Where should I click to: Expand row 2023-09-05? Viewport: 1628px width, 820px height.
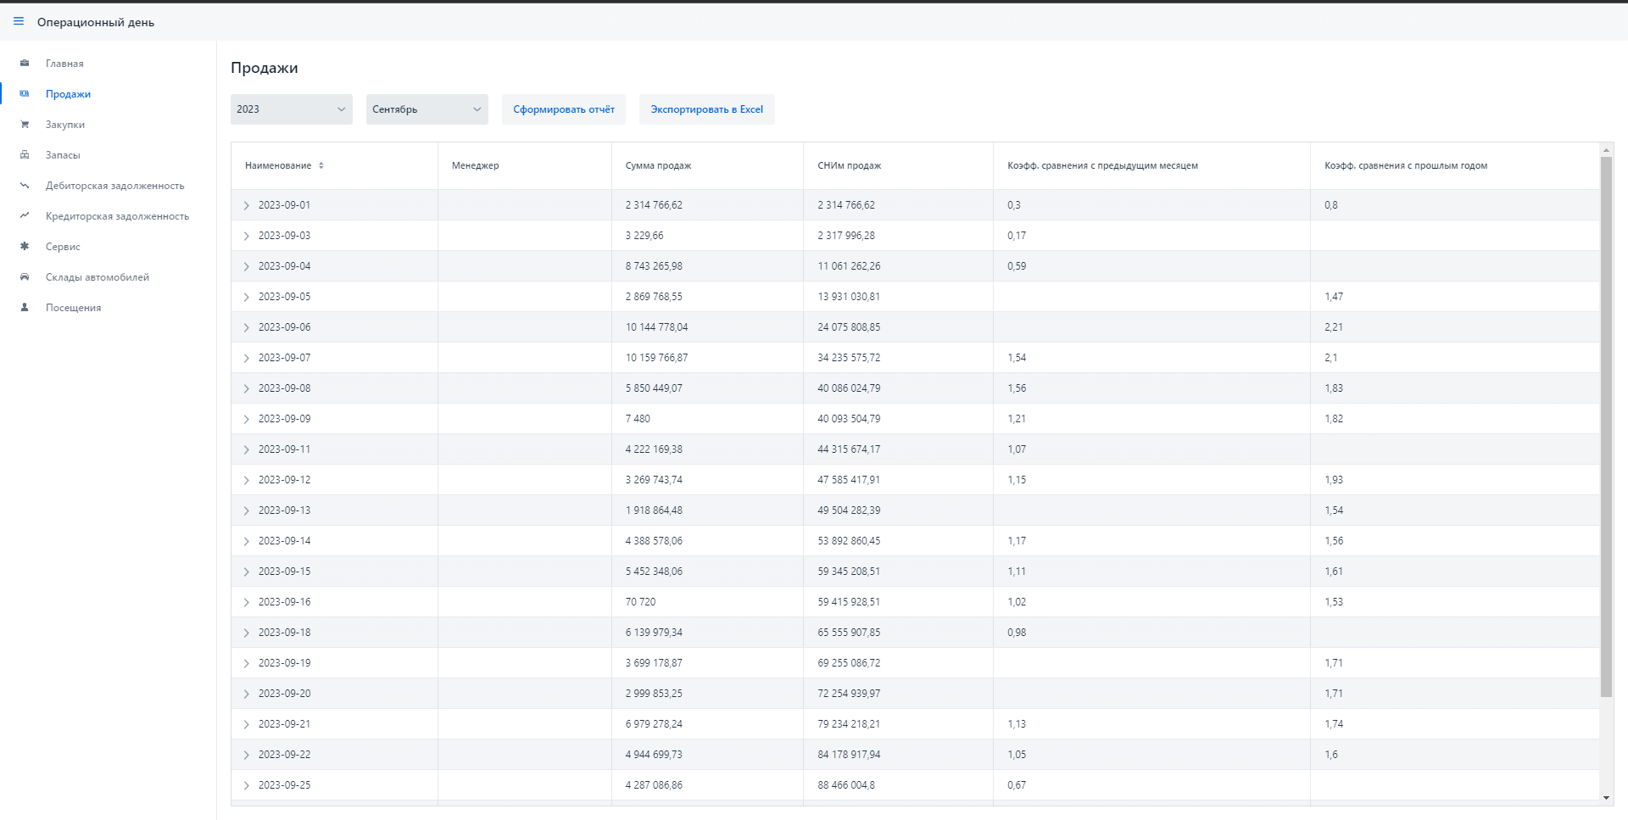[247, 297]
